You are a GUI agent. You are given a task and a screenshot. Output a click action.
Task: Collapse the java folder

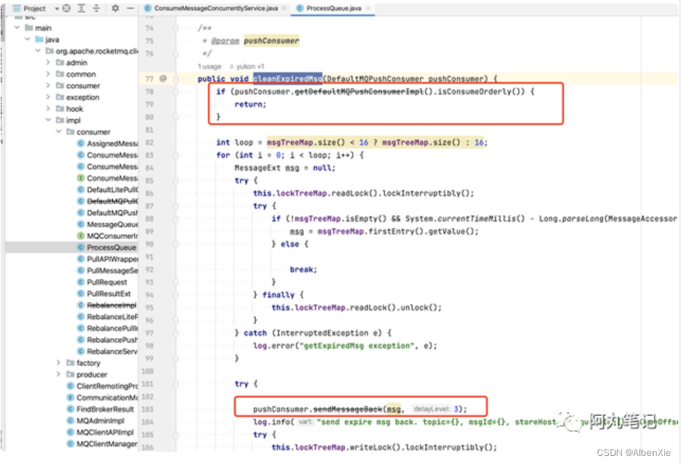tap(28, 40)
